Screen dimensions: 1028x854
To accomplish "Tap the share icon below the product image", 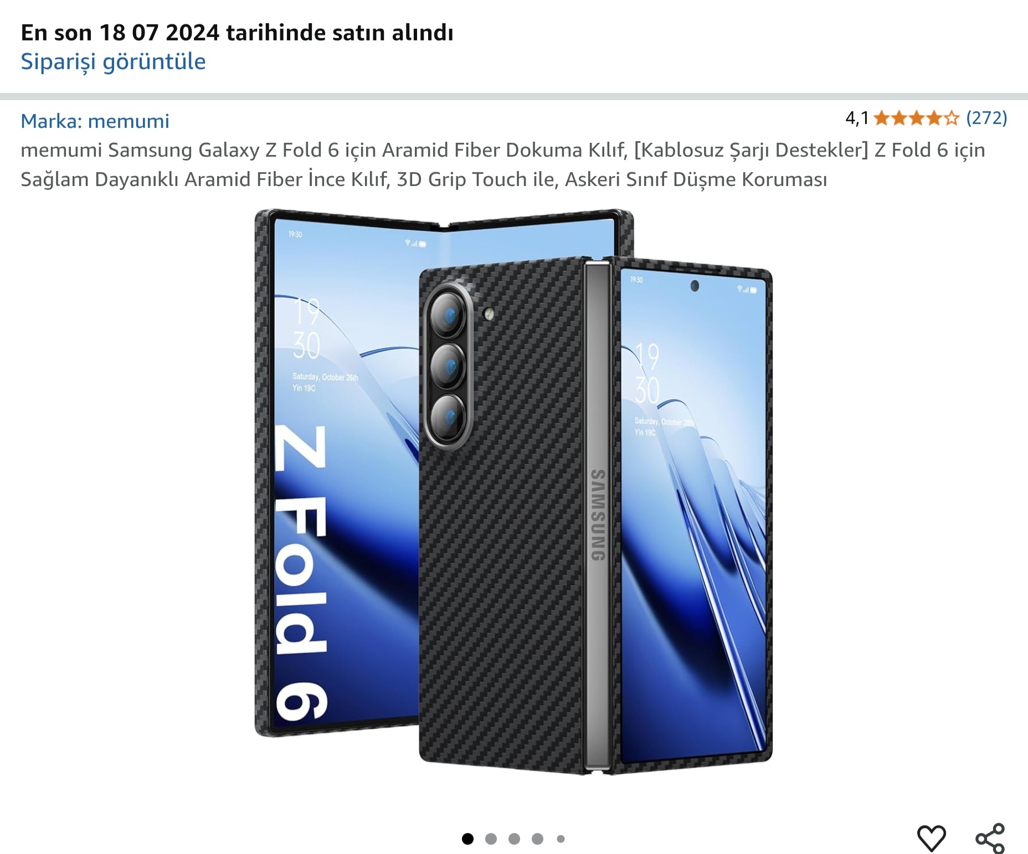I will coord(990,838).
